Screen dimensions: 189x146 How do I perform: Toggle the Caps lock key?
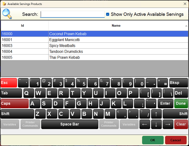15,104
